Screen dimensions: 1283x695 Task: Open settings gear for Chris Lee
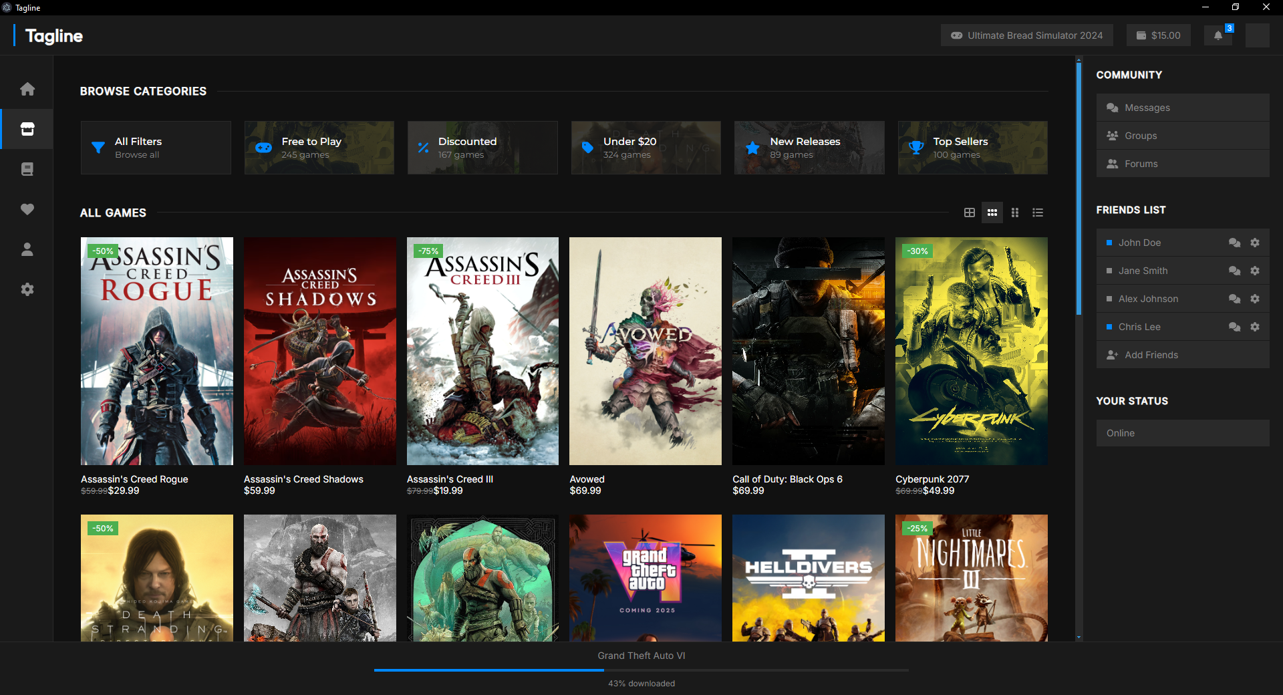pyautogui.click(x=1255, y=327)
